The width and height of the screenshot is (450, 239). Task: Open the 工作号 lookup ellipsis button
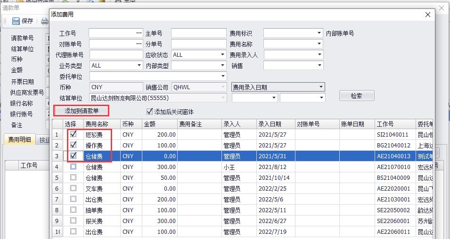pyautogui.click(x=139, y=33)
